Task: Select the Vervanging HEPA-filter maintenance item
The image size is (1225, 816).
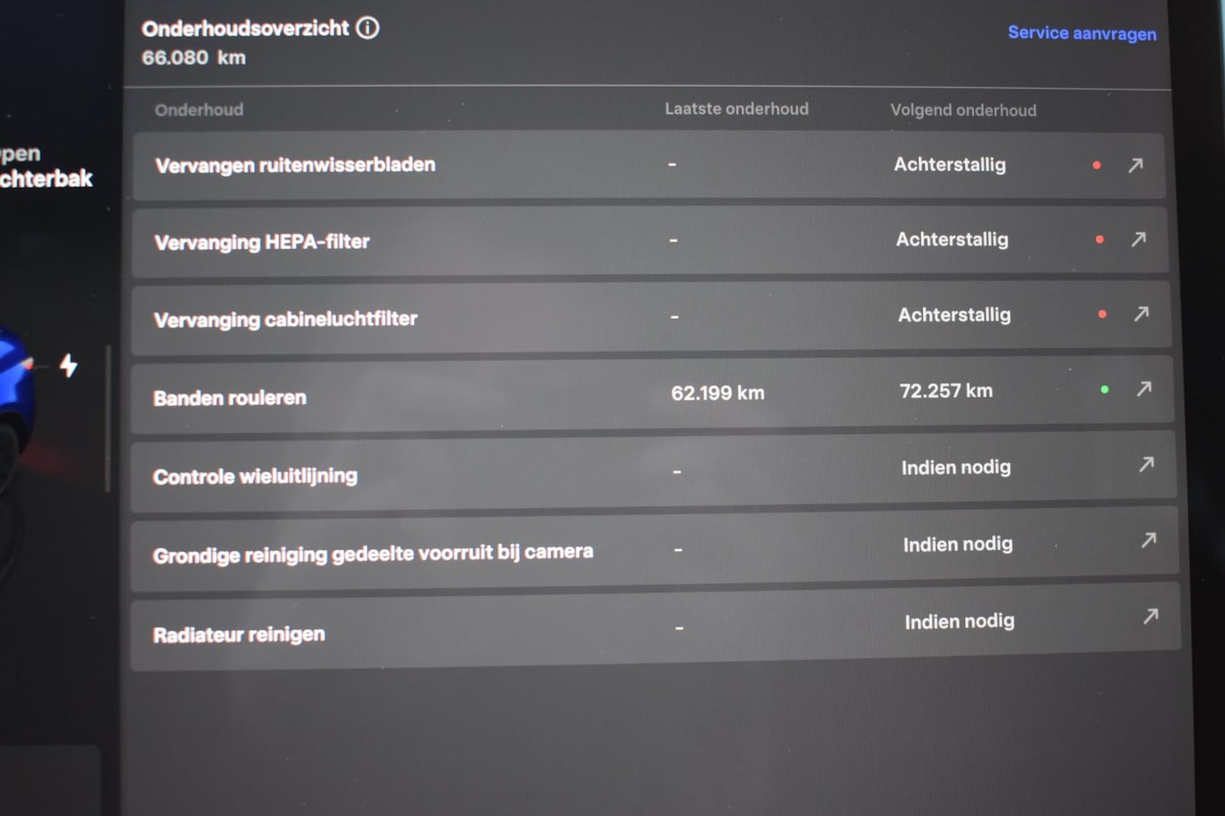Action: 262,242
